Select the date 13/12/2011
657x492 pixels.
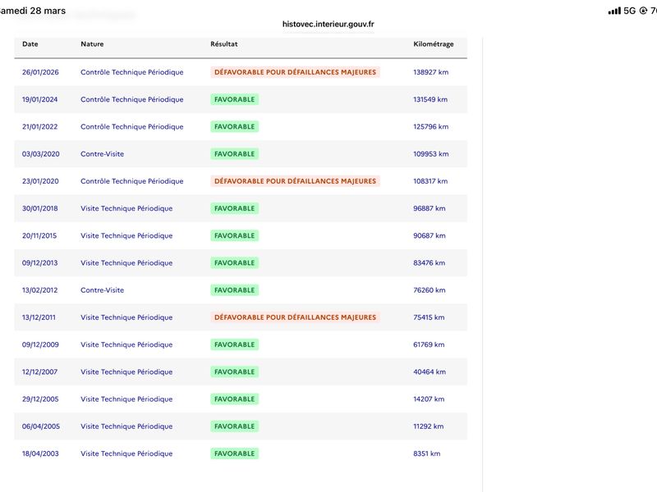pos(39,317)
